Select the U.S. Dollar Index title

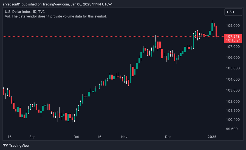(25, 12)
